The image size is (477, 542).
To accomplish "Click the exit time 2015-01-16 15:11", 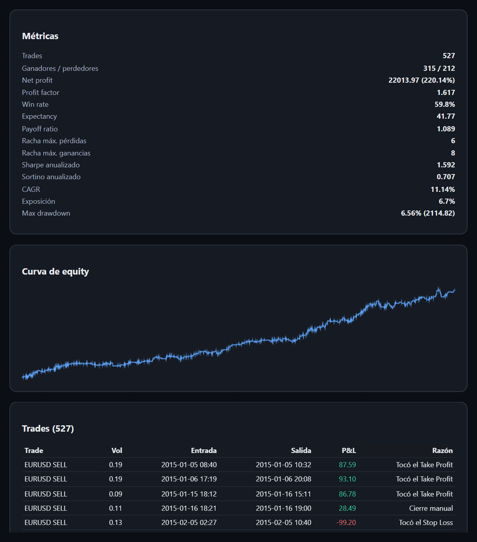I will click(x=284, y=494).
